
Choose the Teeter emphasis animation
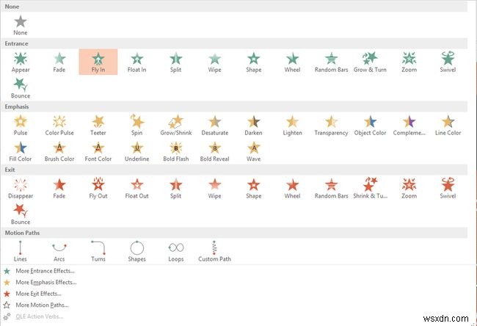98,125
